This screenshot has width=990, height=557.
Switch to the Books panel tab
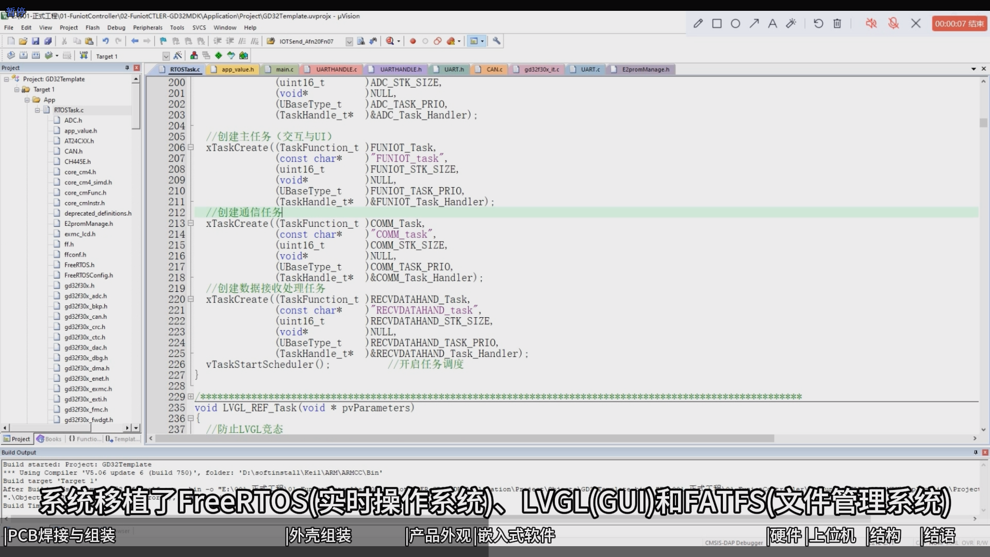point(49,439)
